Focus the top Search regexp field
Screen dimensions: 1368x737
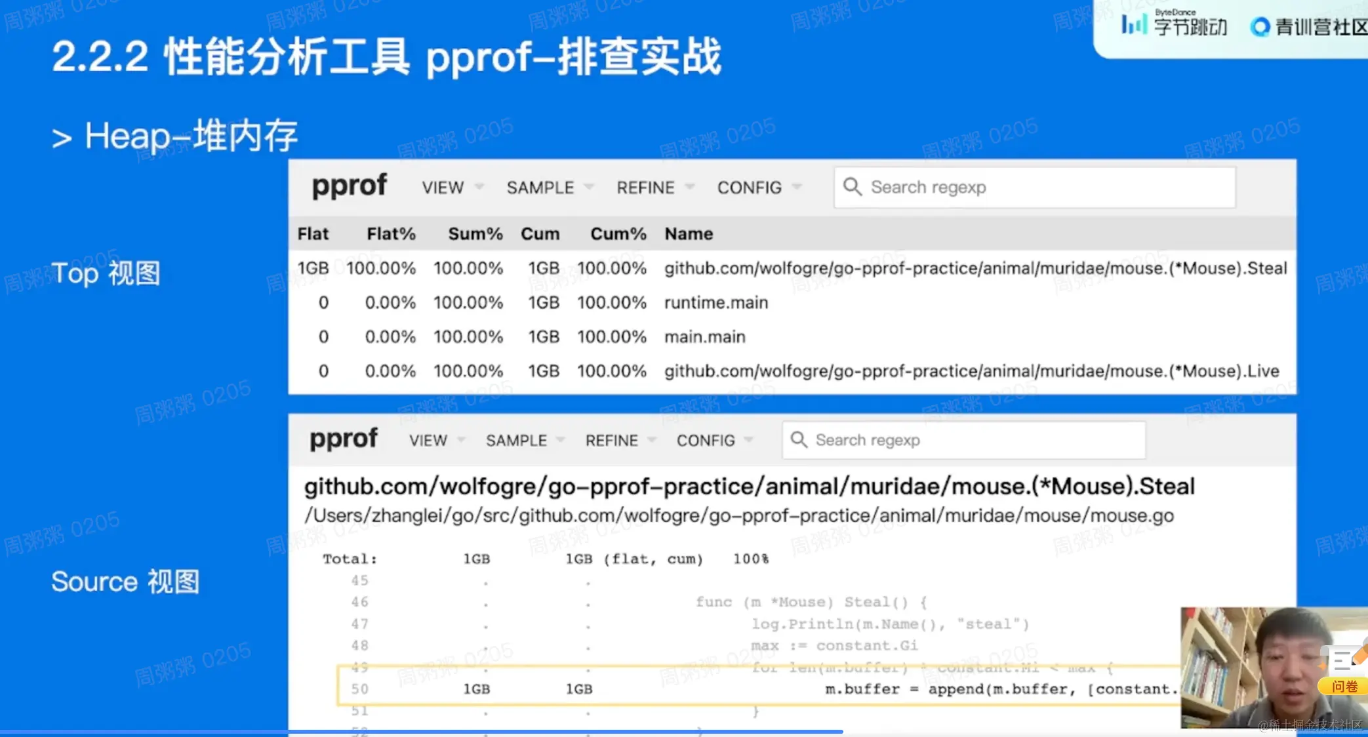1049,188
